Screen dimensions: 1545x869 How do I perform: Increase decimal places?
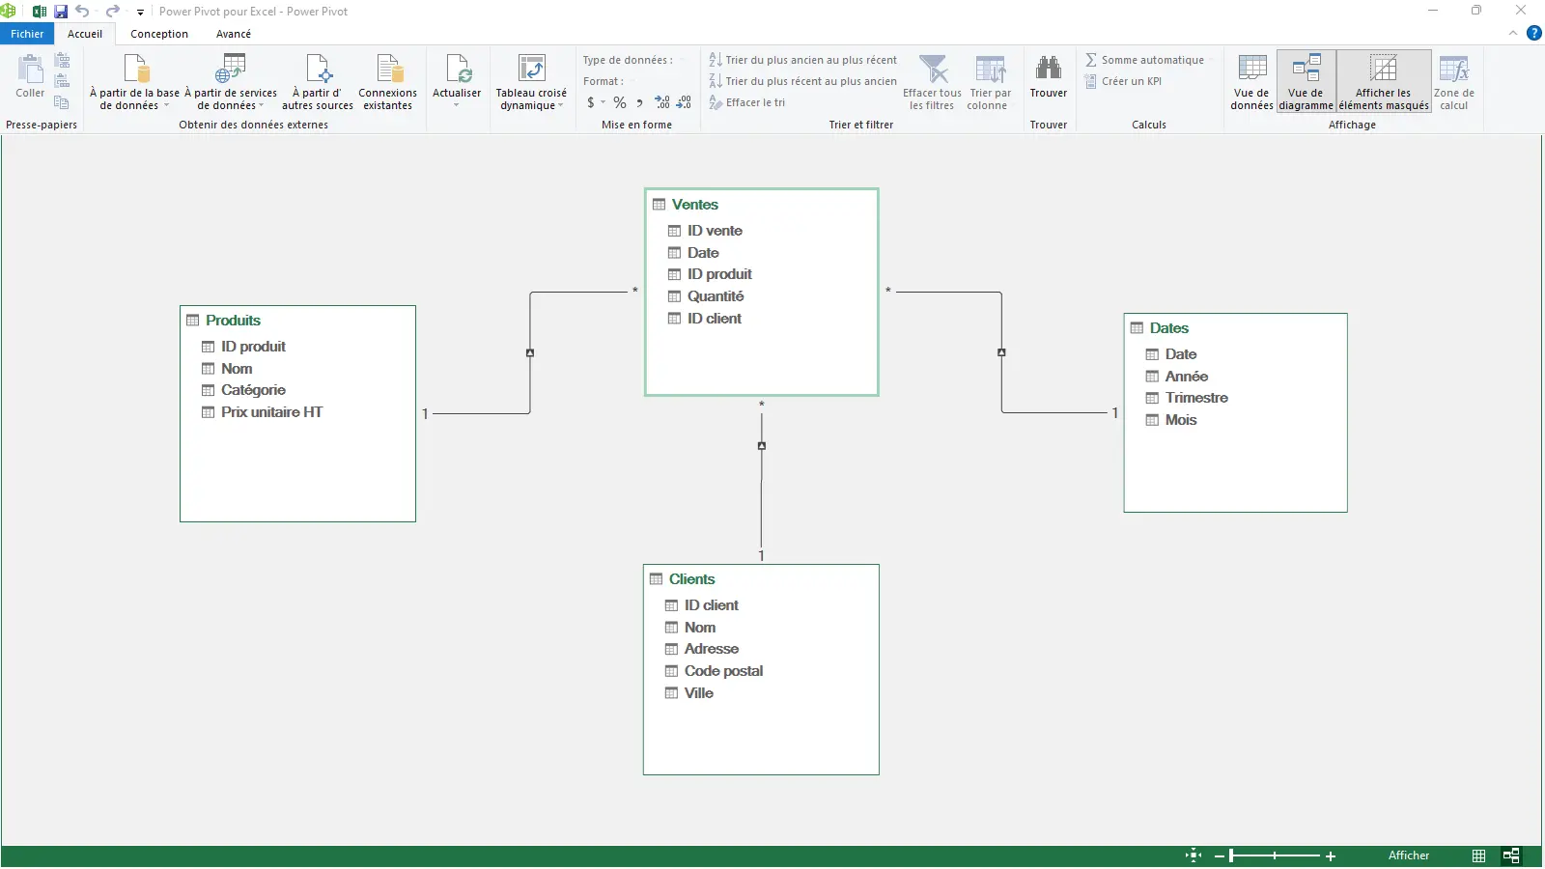tap(662, 102)
